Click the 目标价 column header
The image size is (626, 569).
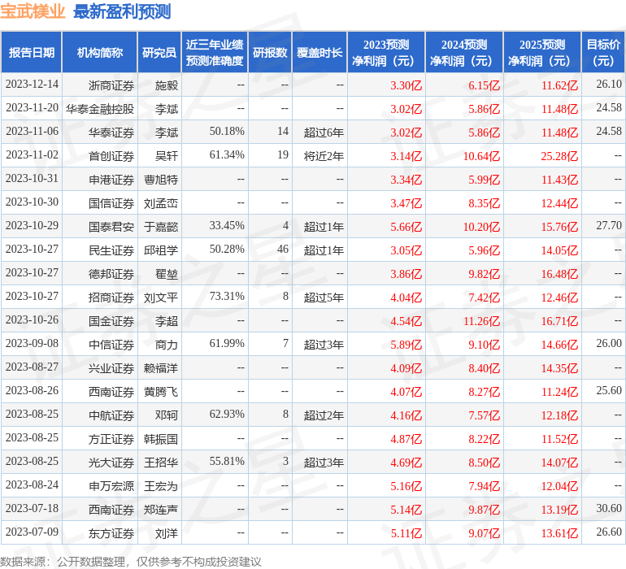[603, 52]
